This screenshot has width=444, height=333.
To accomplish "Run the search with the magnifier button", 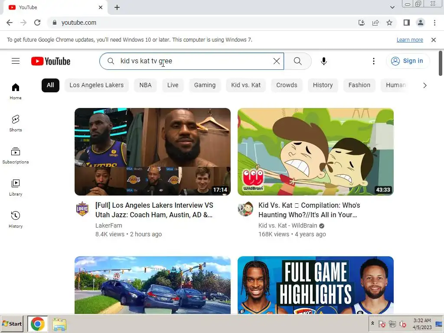I will coord(297,61).
